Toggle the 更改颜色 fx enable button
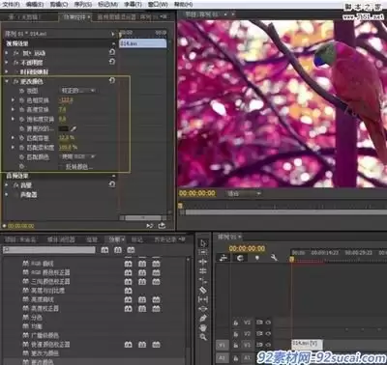The image size is (387, 365). [15, 81]
